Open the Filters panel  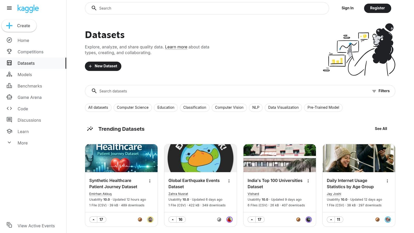coord(381,91)
